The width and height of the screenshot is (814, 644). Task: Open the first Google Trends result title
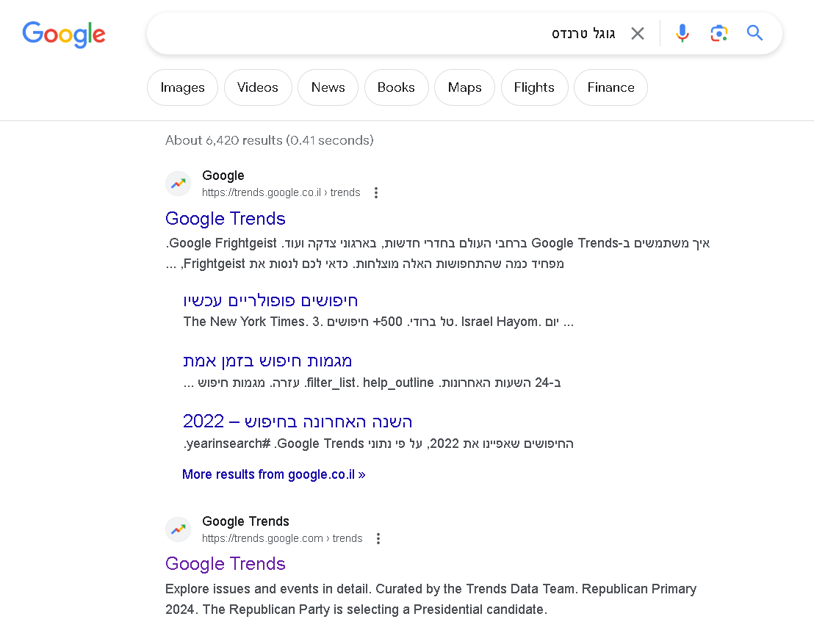226,219
